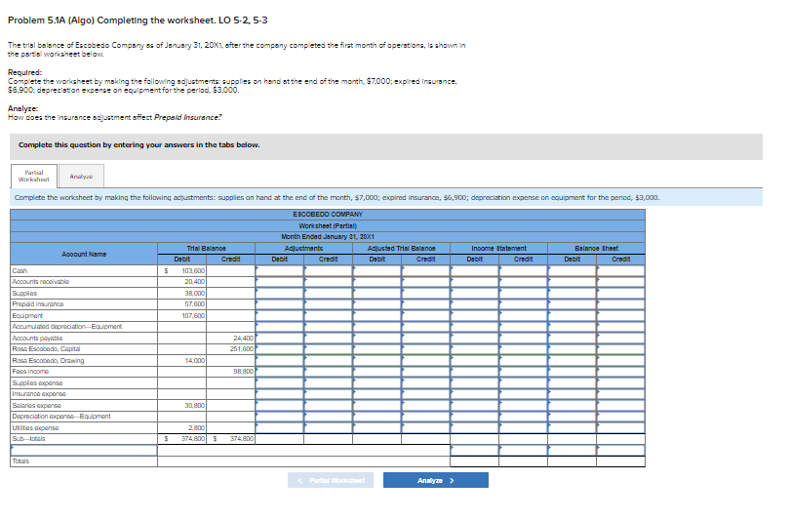The height and width of the screenshot is (521, 791).
Task: Click Adjusted Trial Balance Debit for Accounts receivable
Action: [376, 282]
